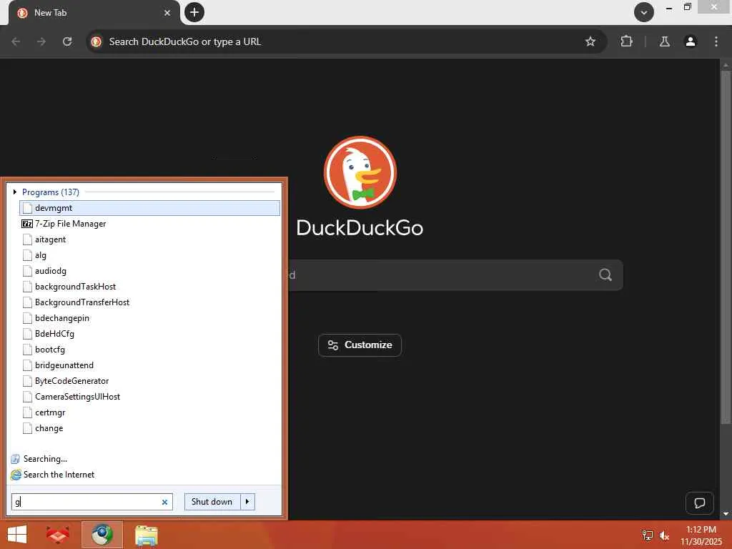Open the Extensions puzzle icon
Image resolution: width=732 pixels, height=549 pixels.
pos(626,41)
